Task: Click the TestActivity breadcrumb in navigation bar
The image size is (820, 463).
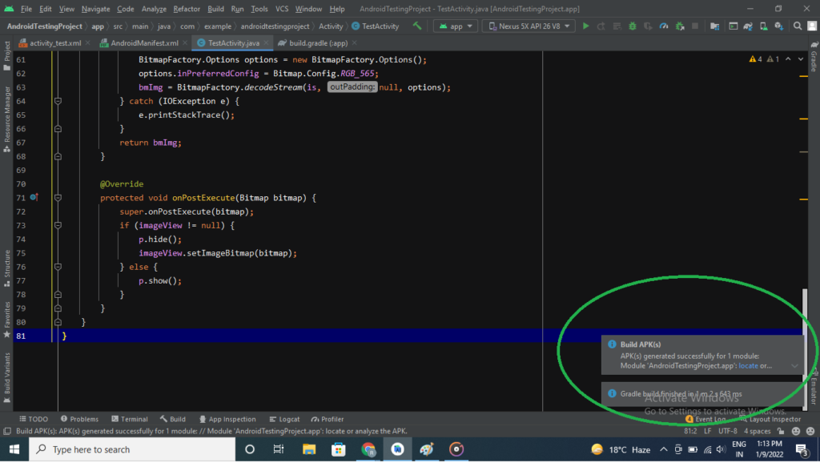Action: (x=376, y=26)
